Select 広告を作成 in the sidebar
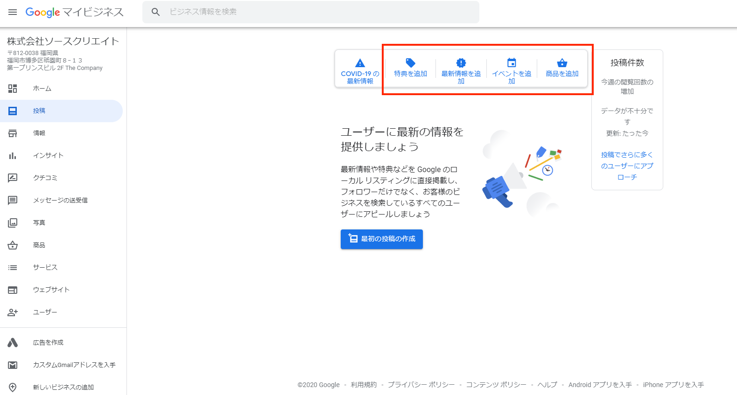Viewport: 737px width, 395px height. pos(61,343)
